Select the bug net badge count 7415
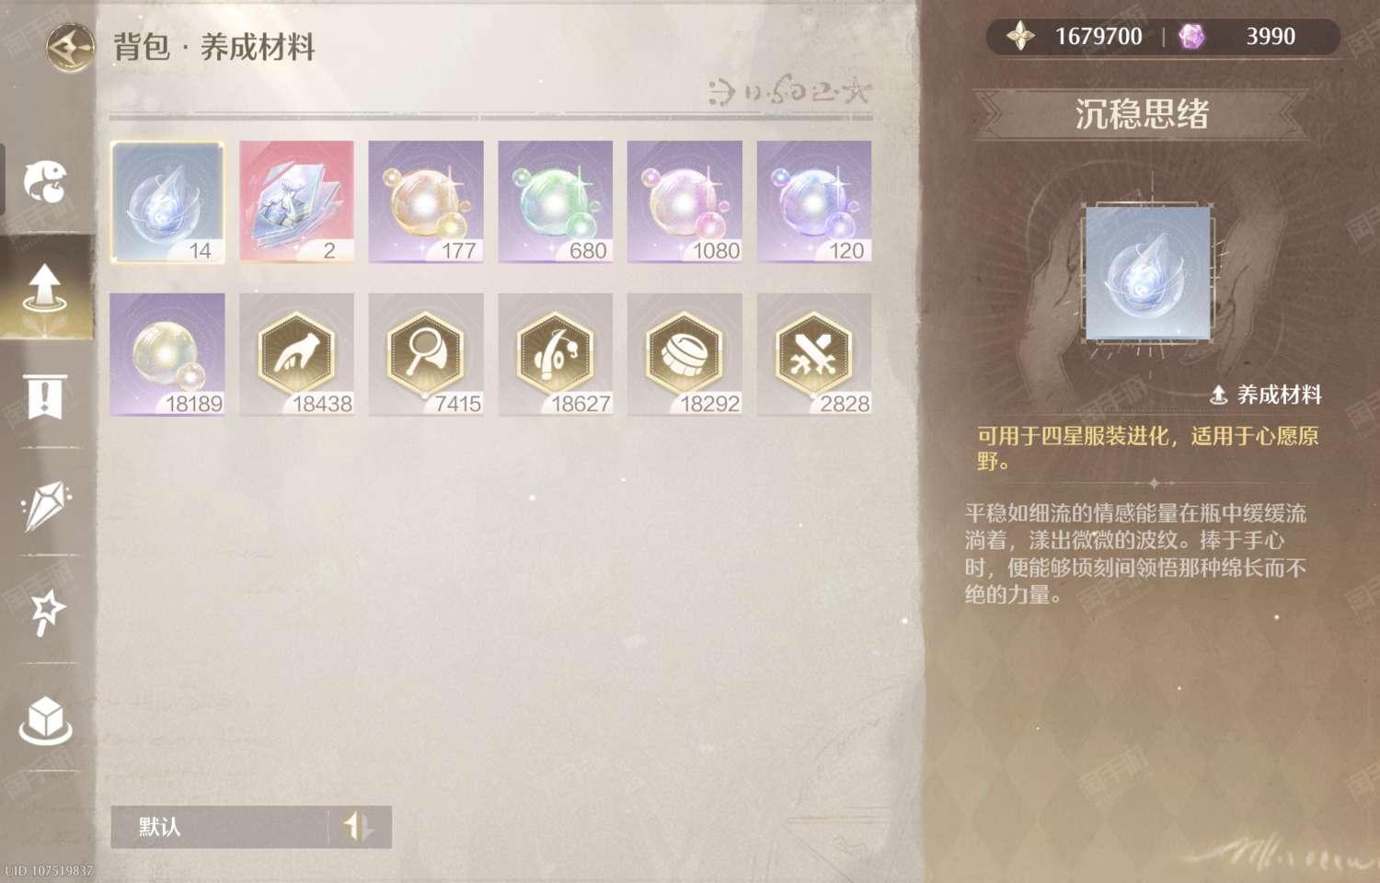 coord(426,355)
